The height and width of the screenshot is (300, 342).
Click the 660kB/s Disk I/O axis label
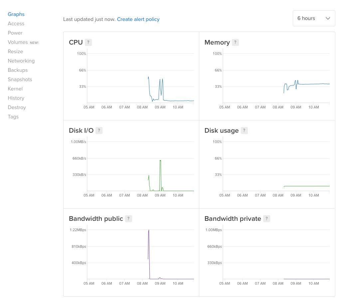79,158
